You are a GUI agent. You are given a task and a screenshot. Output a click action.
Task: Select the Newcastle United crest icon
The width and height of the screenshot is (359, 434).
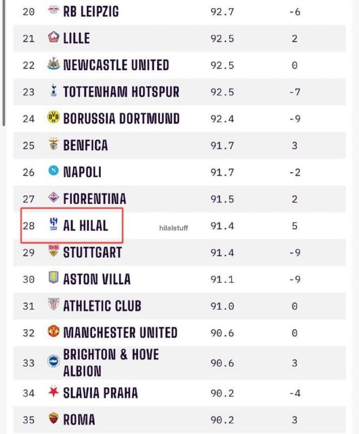point(54,64)
